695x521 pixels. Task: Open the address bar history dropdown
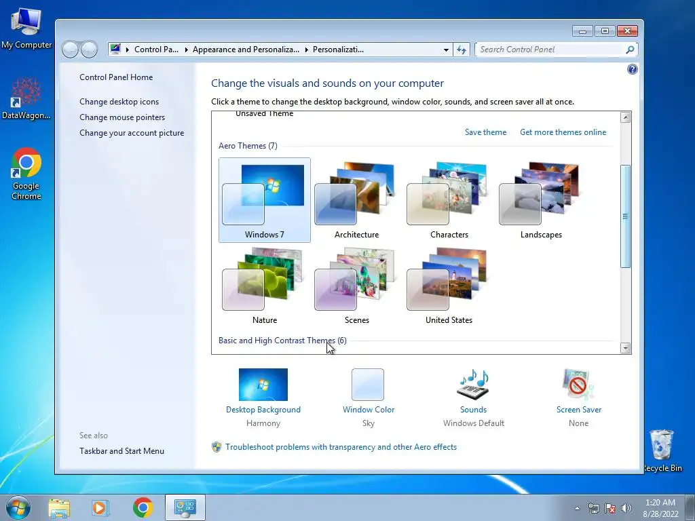coord(446,50)
